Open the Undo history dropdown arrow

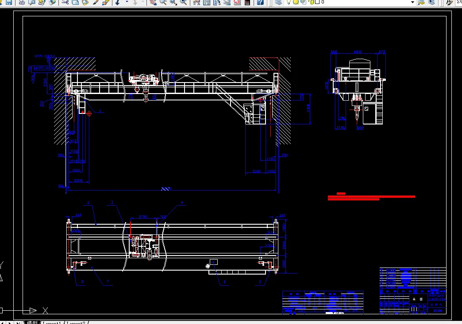click(x=127, y=2)
